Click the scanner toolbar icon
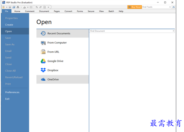 [x=24, y=7]
